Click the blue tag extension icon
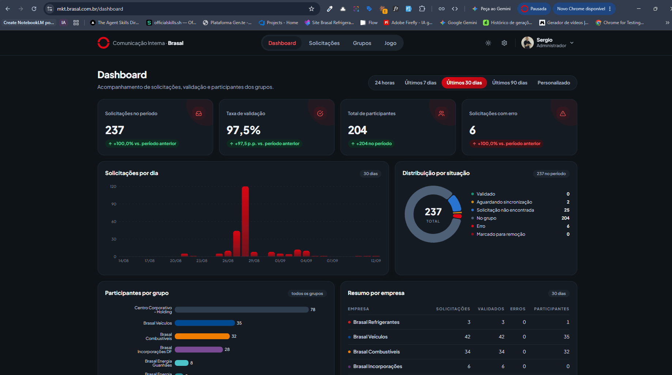This screenshot has height=375, width=672. click(x=369, y=9)
